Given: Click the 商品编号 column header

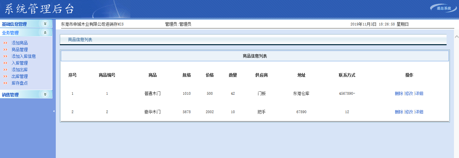Looking at the screenshot, I should click(x=107, y=75).
